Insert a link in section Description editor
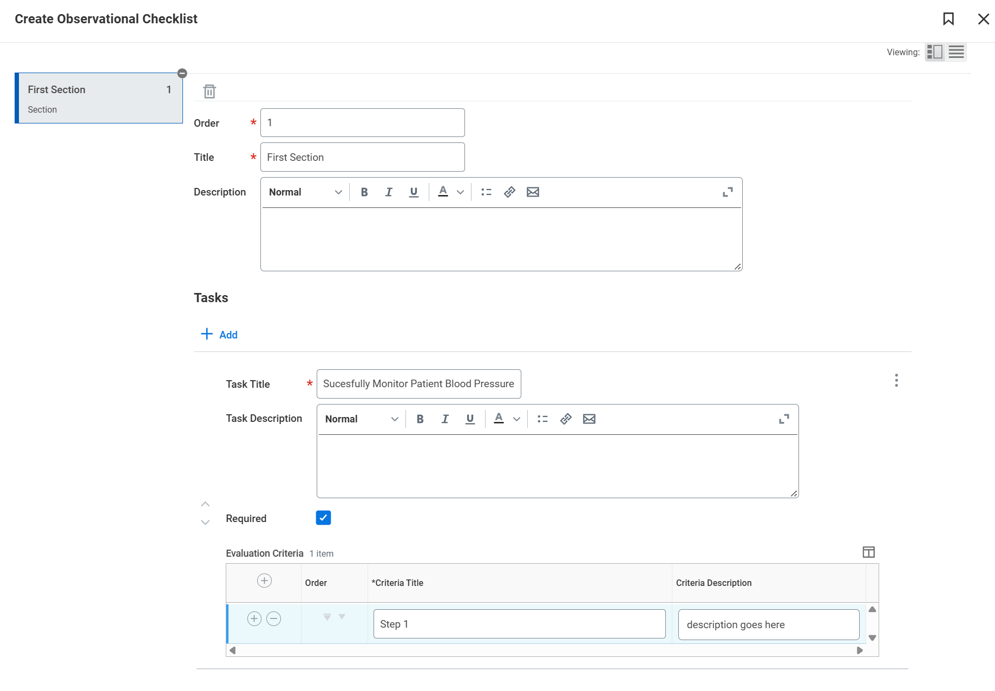This screenshot has width=995, height=691. pyautogui.click(x=509, y=192)
